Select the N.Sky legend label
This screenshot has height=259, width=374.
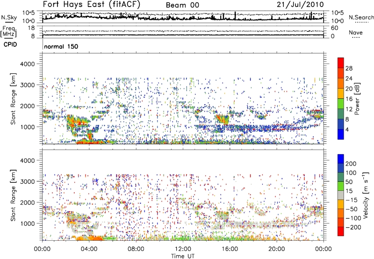pos(9,17)
